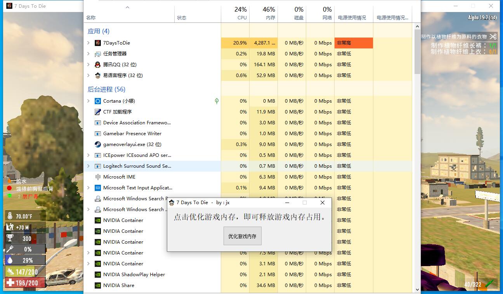Expand the Logitech Surround Sound row
This screenshot has height=294, width=503.
pyautogui.click(x=88, y=166)
